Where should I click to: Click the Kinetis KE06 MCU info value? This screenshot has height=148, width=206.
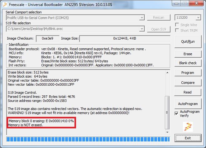[86, 53]
